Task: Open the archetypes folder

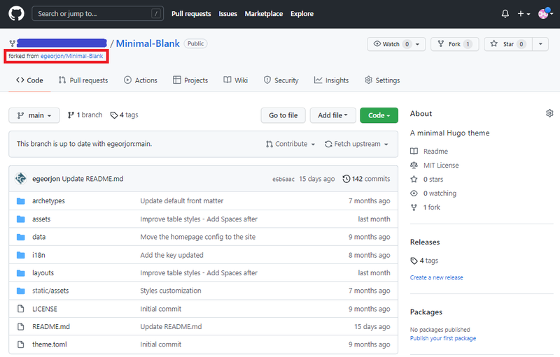Action: [x=48, y=201]
